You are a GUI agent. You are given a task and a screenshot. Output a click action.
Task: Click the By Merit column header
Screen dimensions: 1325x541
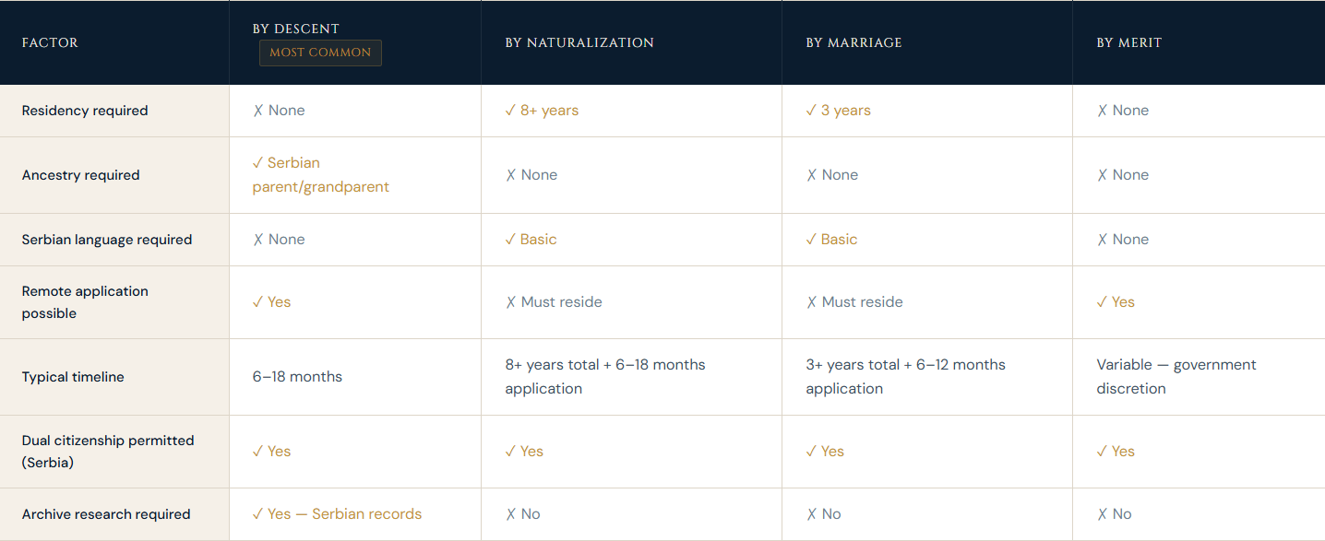pos(1128,42)
